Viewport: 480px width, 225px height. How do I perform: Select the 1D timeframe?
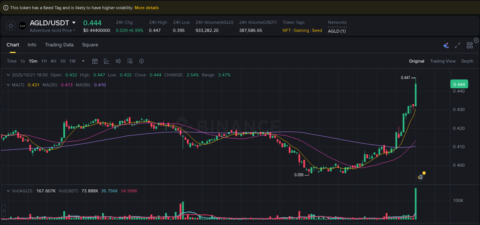63,61
